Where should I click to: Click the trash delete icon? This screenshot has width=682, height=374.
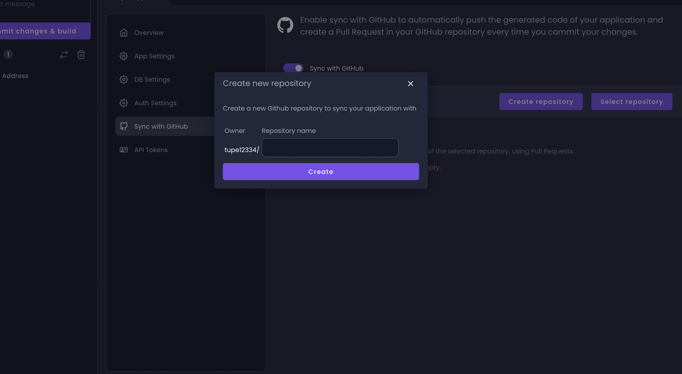81,55
